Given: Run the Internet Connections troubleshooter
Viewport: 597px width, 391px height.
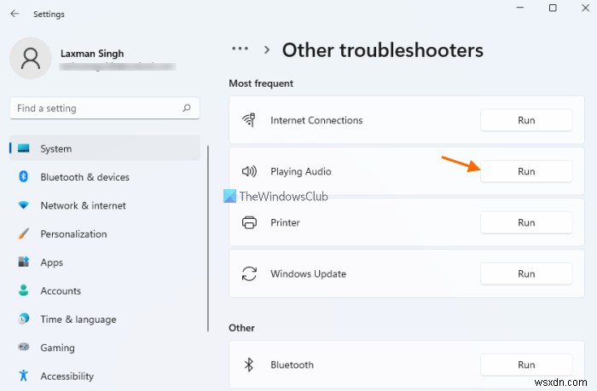Looking at the screenshot, I should click(x=525, y=120).
